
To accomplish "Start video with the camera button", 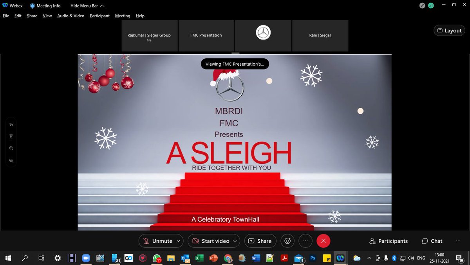I will coord(211,241).
